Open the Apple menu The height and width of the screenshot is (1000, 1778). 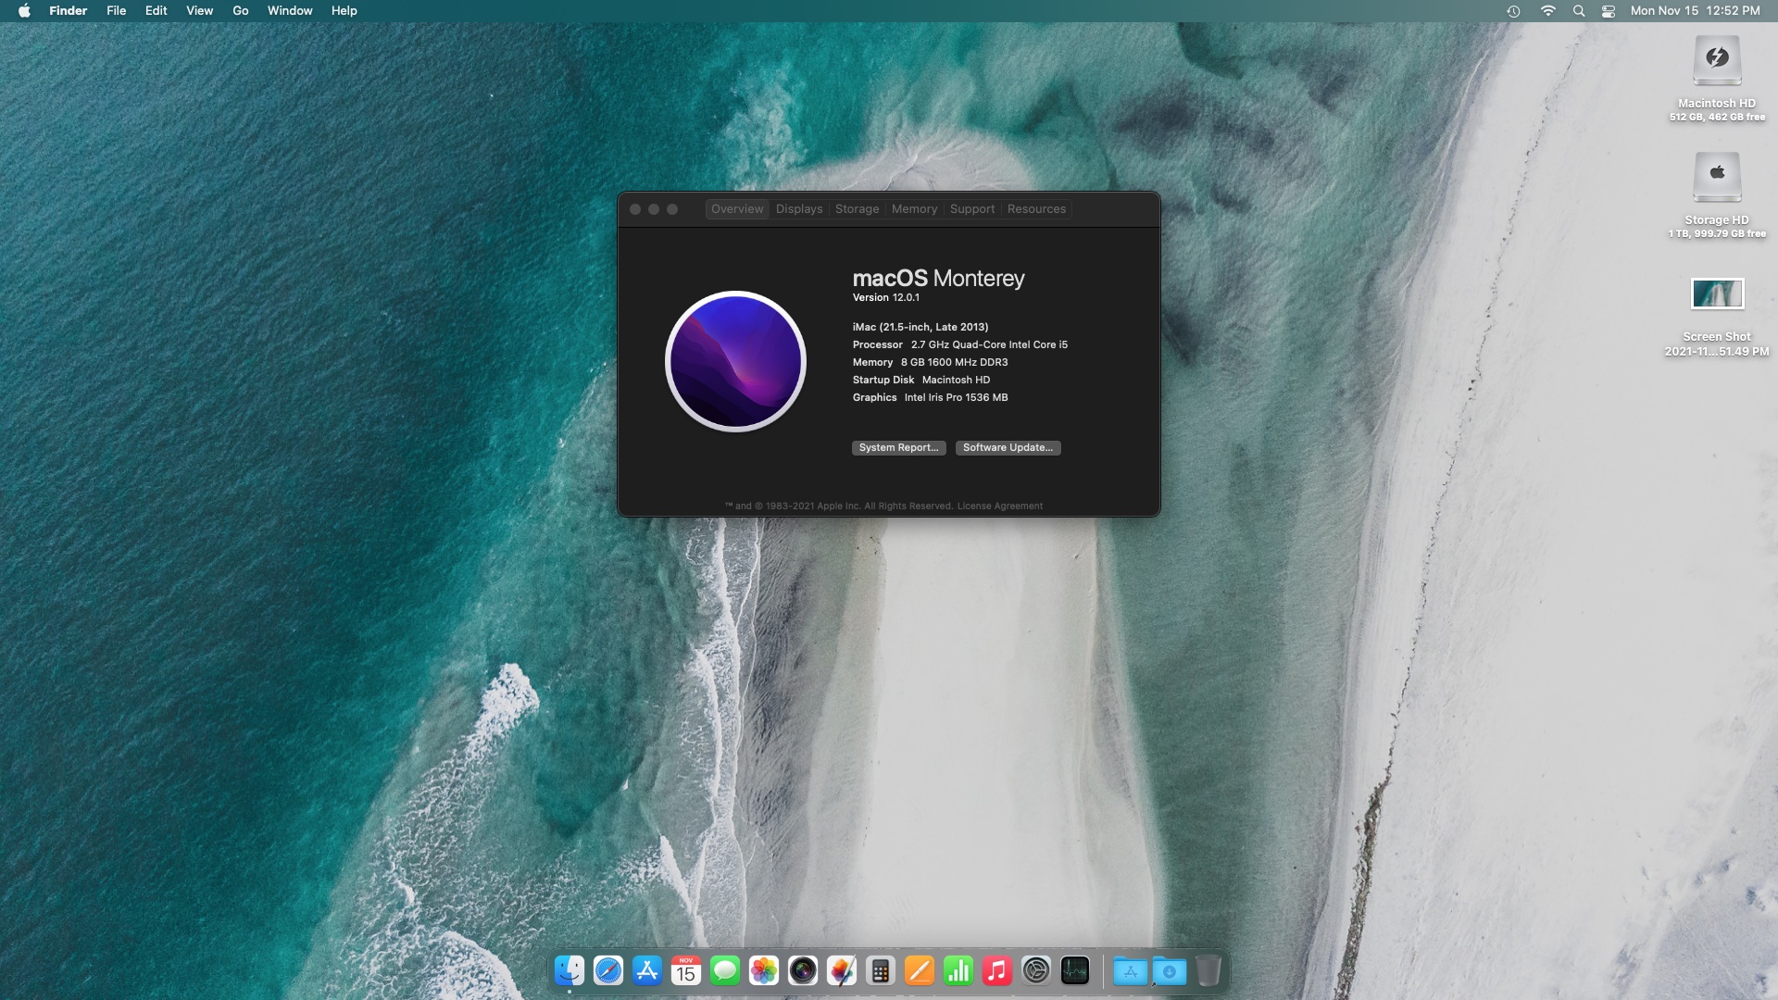(24, 11)
